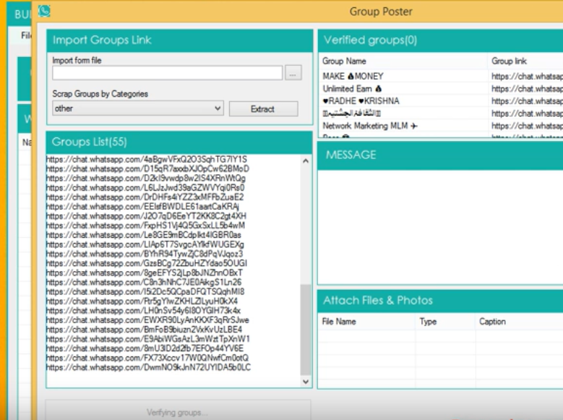
Task: Click the Group link column header
Action: pyautogui.click(x=525, y=61)
